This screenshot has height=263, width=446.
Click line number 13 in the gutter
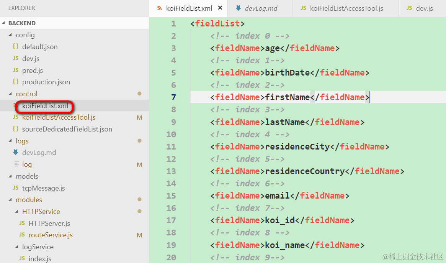pos(171,171)
